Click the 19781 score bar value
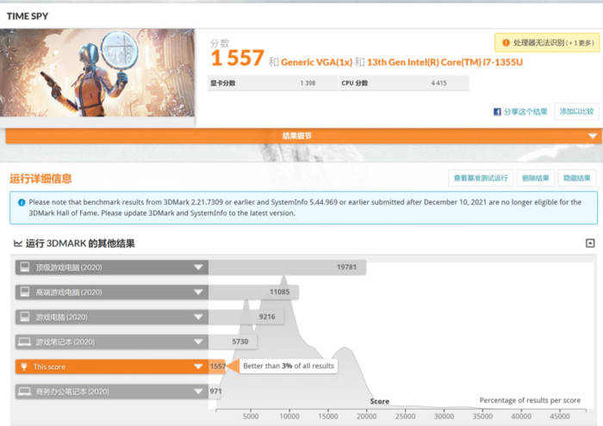The height and width of the screenshot is (426, 603). [346, 267]
